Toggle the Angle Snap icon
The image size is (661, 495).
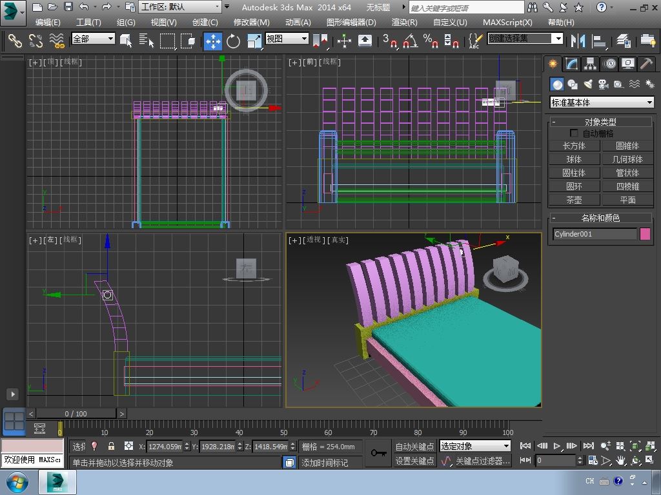[x=409, y=41]
